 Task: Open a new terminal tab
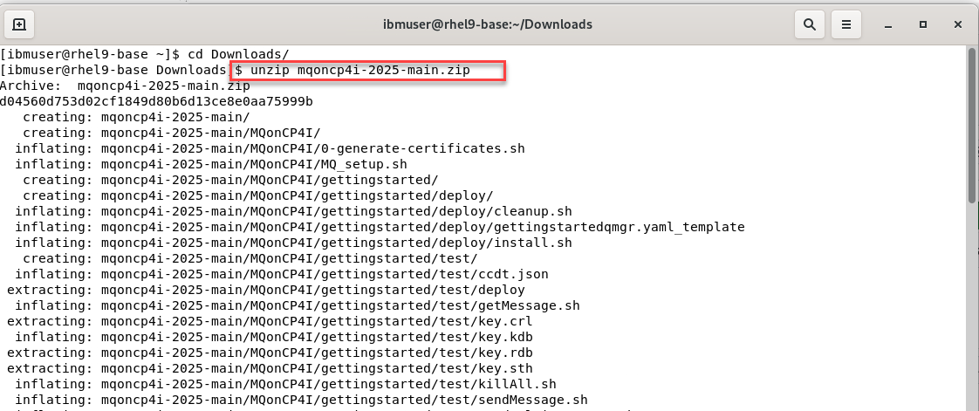click(19, 24)
